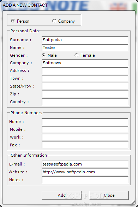The width and height of the screenshot is (138, 207).
Task: Click the Surname field containing Softpedia
Action: pyautogui.click(x=85, y=40)
